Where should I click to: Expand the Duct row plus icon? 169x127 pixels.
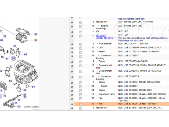click(72, 48)
